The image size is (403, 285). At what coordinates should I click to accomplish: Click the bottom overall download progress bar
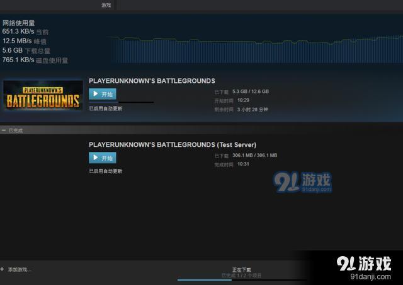[242, 280]
